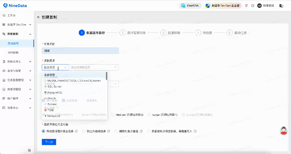Click step 2 选择复制对象
Image resolution: width=291 pixels, height=154 pixels.
(133, 33)
